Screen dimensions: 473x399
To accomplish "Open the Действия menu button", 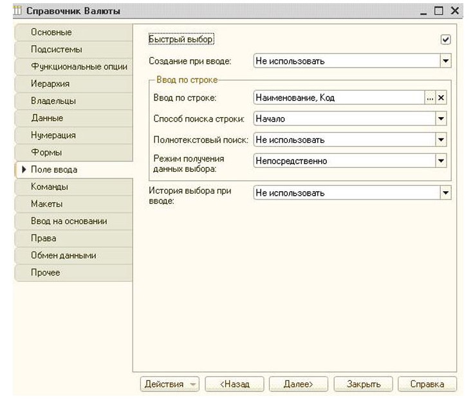I will tap(170, 384).
